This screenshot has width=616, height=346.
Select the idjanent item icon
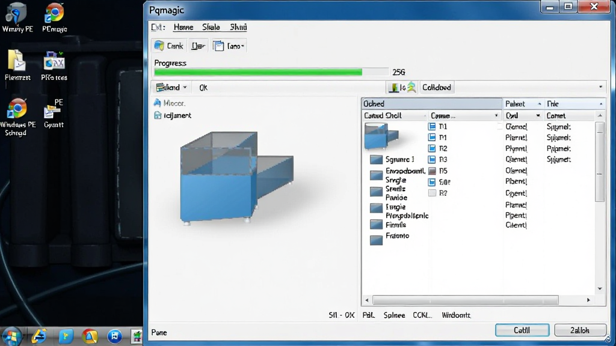click(x=158, y=115)
